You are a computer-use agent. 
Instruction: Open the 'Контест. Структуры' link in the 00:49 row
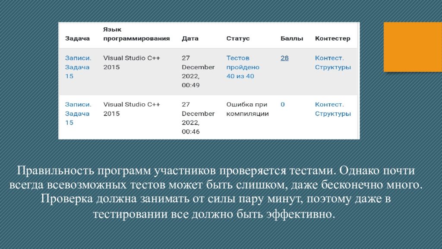[333, 62]
